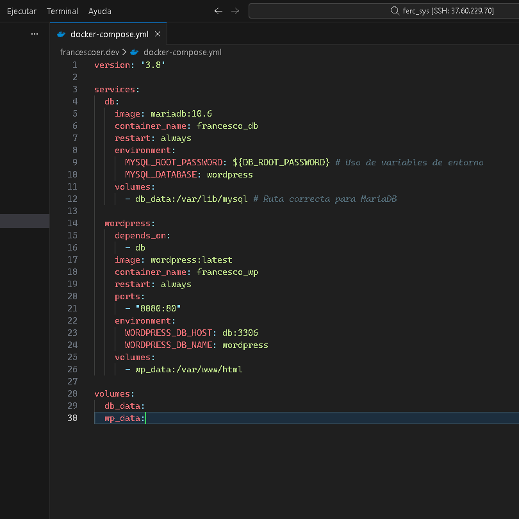Image resolution: width=519 pixels, height=519 pixels.
Task: Go forward using the right arrow
Action: pyautogui.click(x=235, y=11)
